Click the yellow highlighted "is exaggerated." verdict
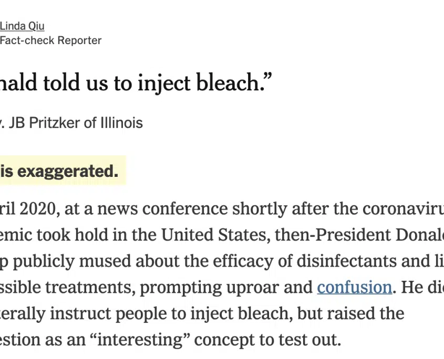The width and height of the screenshot is (444, 359). [59, 171]
